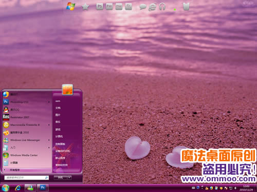This screenshot has width=257, height=192.
Task: Open the first Start menu program with blue-orange globe icon
Action: [27, 94]
